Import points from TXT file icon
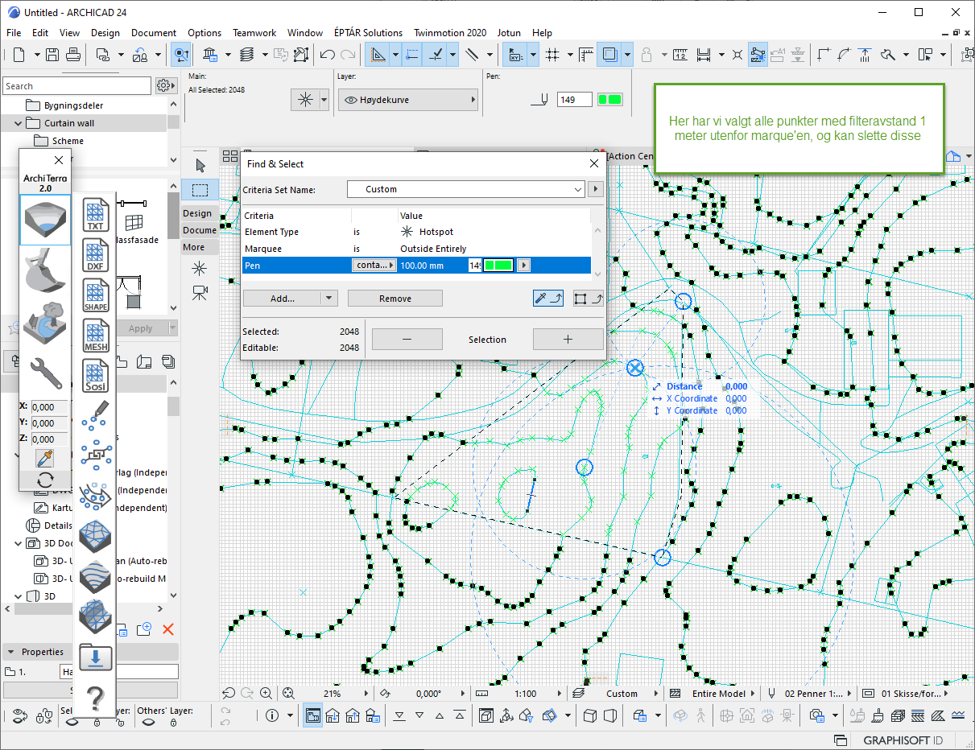 pos(96,216)
